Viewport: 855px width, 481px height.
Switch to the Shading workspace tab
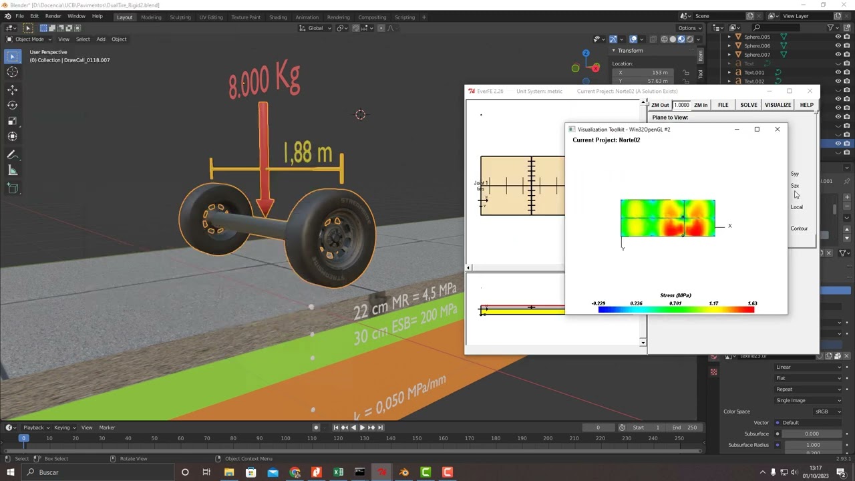click(278, 17)
